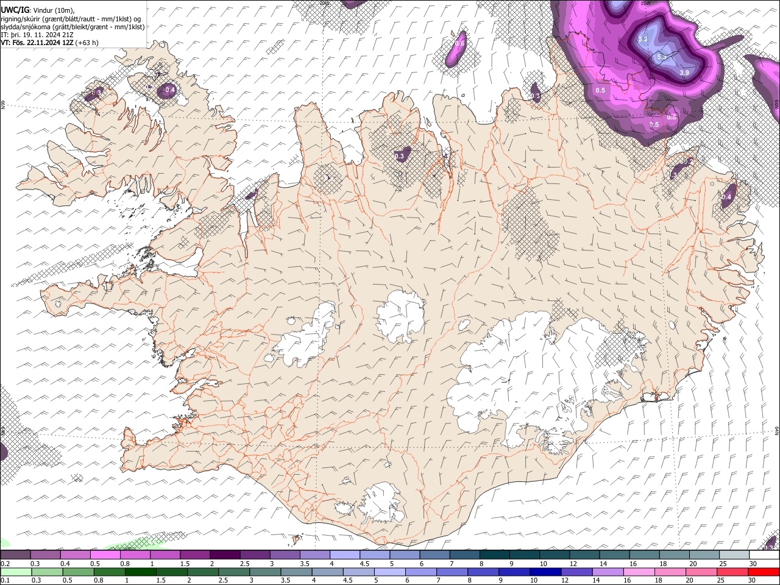Click the '30' label under the lower legend row
Image resolution: width=780 pixels, height=585 pixels.
tap(753, 581)
